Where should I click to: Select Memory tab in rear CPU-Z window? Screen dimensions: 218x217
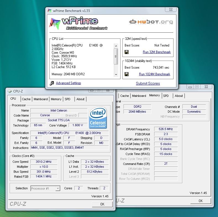(x=154, y=95)
